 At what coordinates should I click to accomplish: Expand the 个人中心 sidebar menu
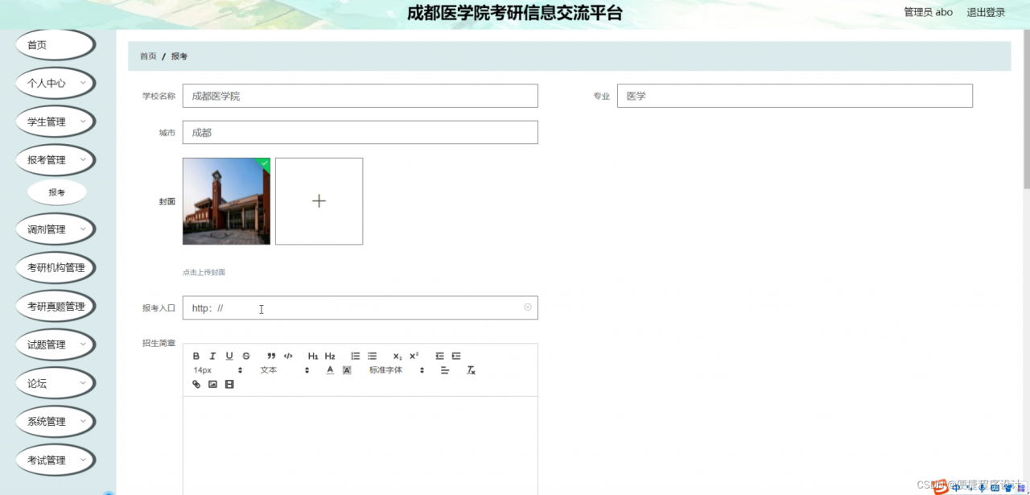pos(55,83)
